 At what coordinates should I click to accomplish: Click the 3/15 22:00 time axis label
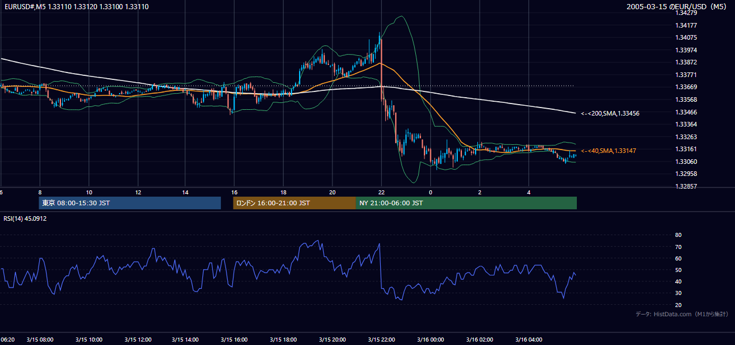point(381,340)
